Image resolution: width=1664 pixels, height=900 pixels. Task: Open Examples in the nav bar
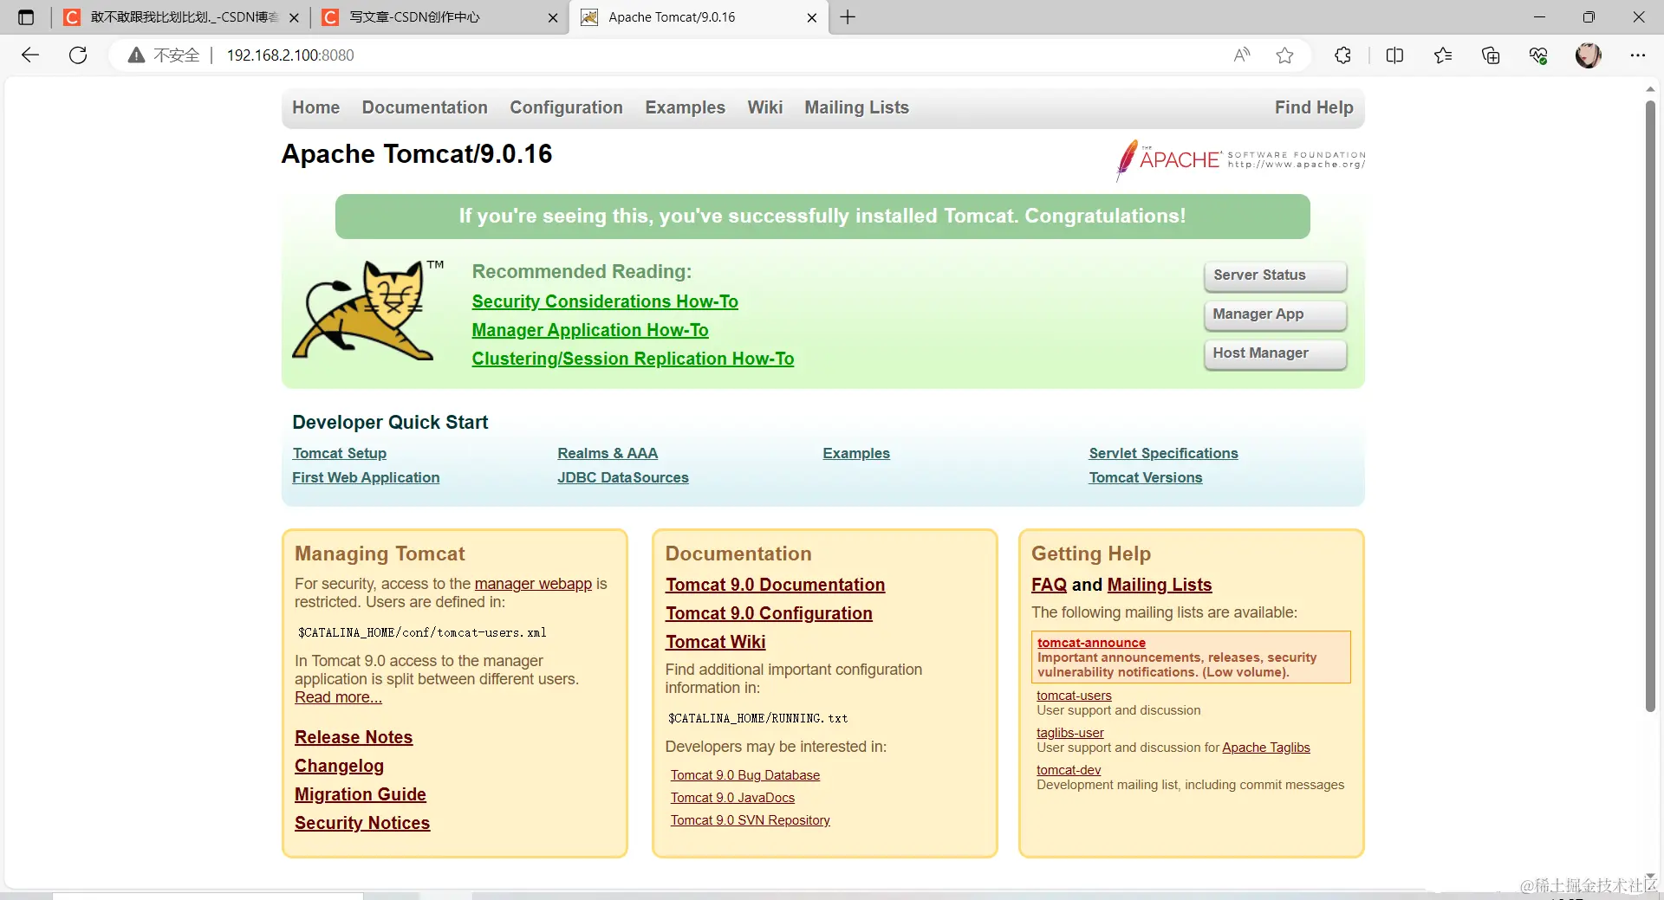[685, 107]
